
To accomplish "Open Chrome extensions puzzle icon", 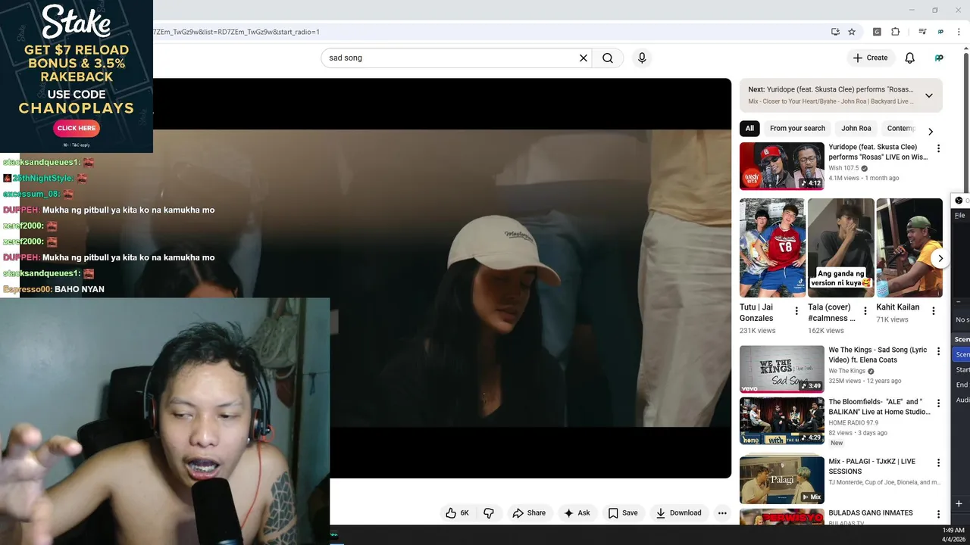I will (895, 32).
